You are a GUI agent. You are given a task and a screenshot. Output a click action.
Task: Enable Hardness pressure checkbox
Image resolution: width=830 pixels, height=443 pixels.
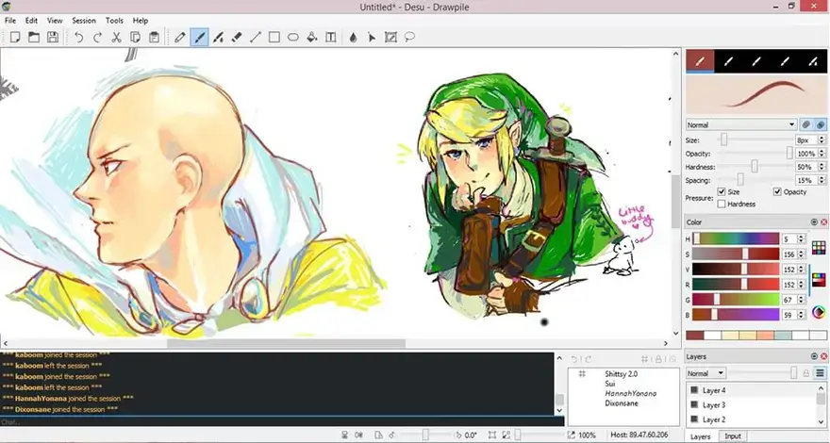click(722, 204)
